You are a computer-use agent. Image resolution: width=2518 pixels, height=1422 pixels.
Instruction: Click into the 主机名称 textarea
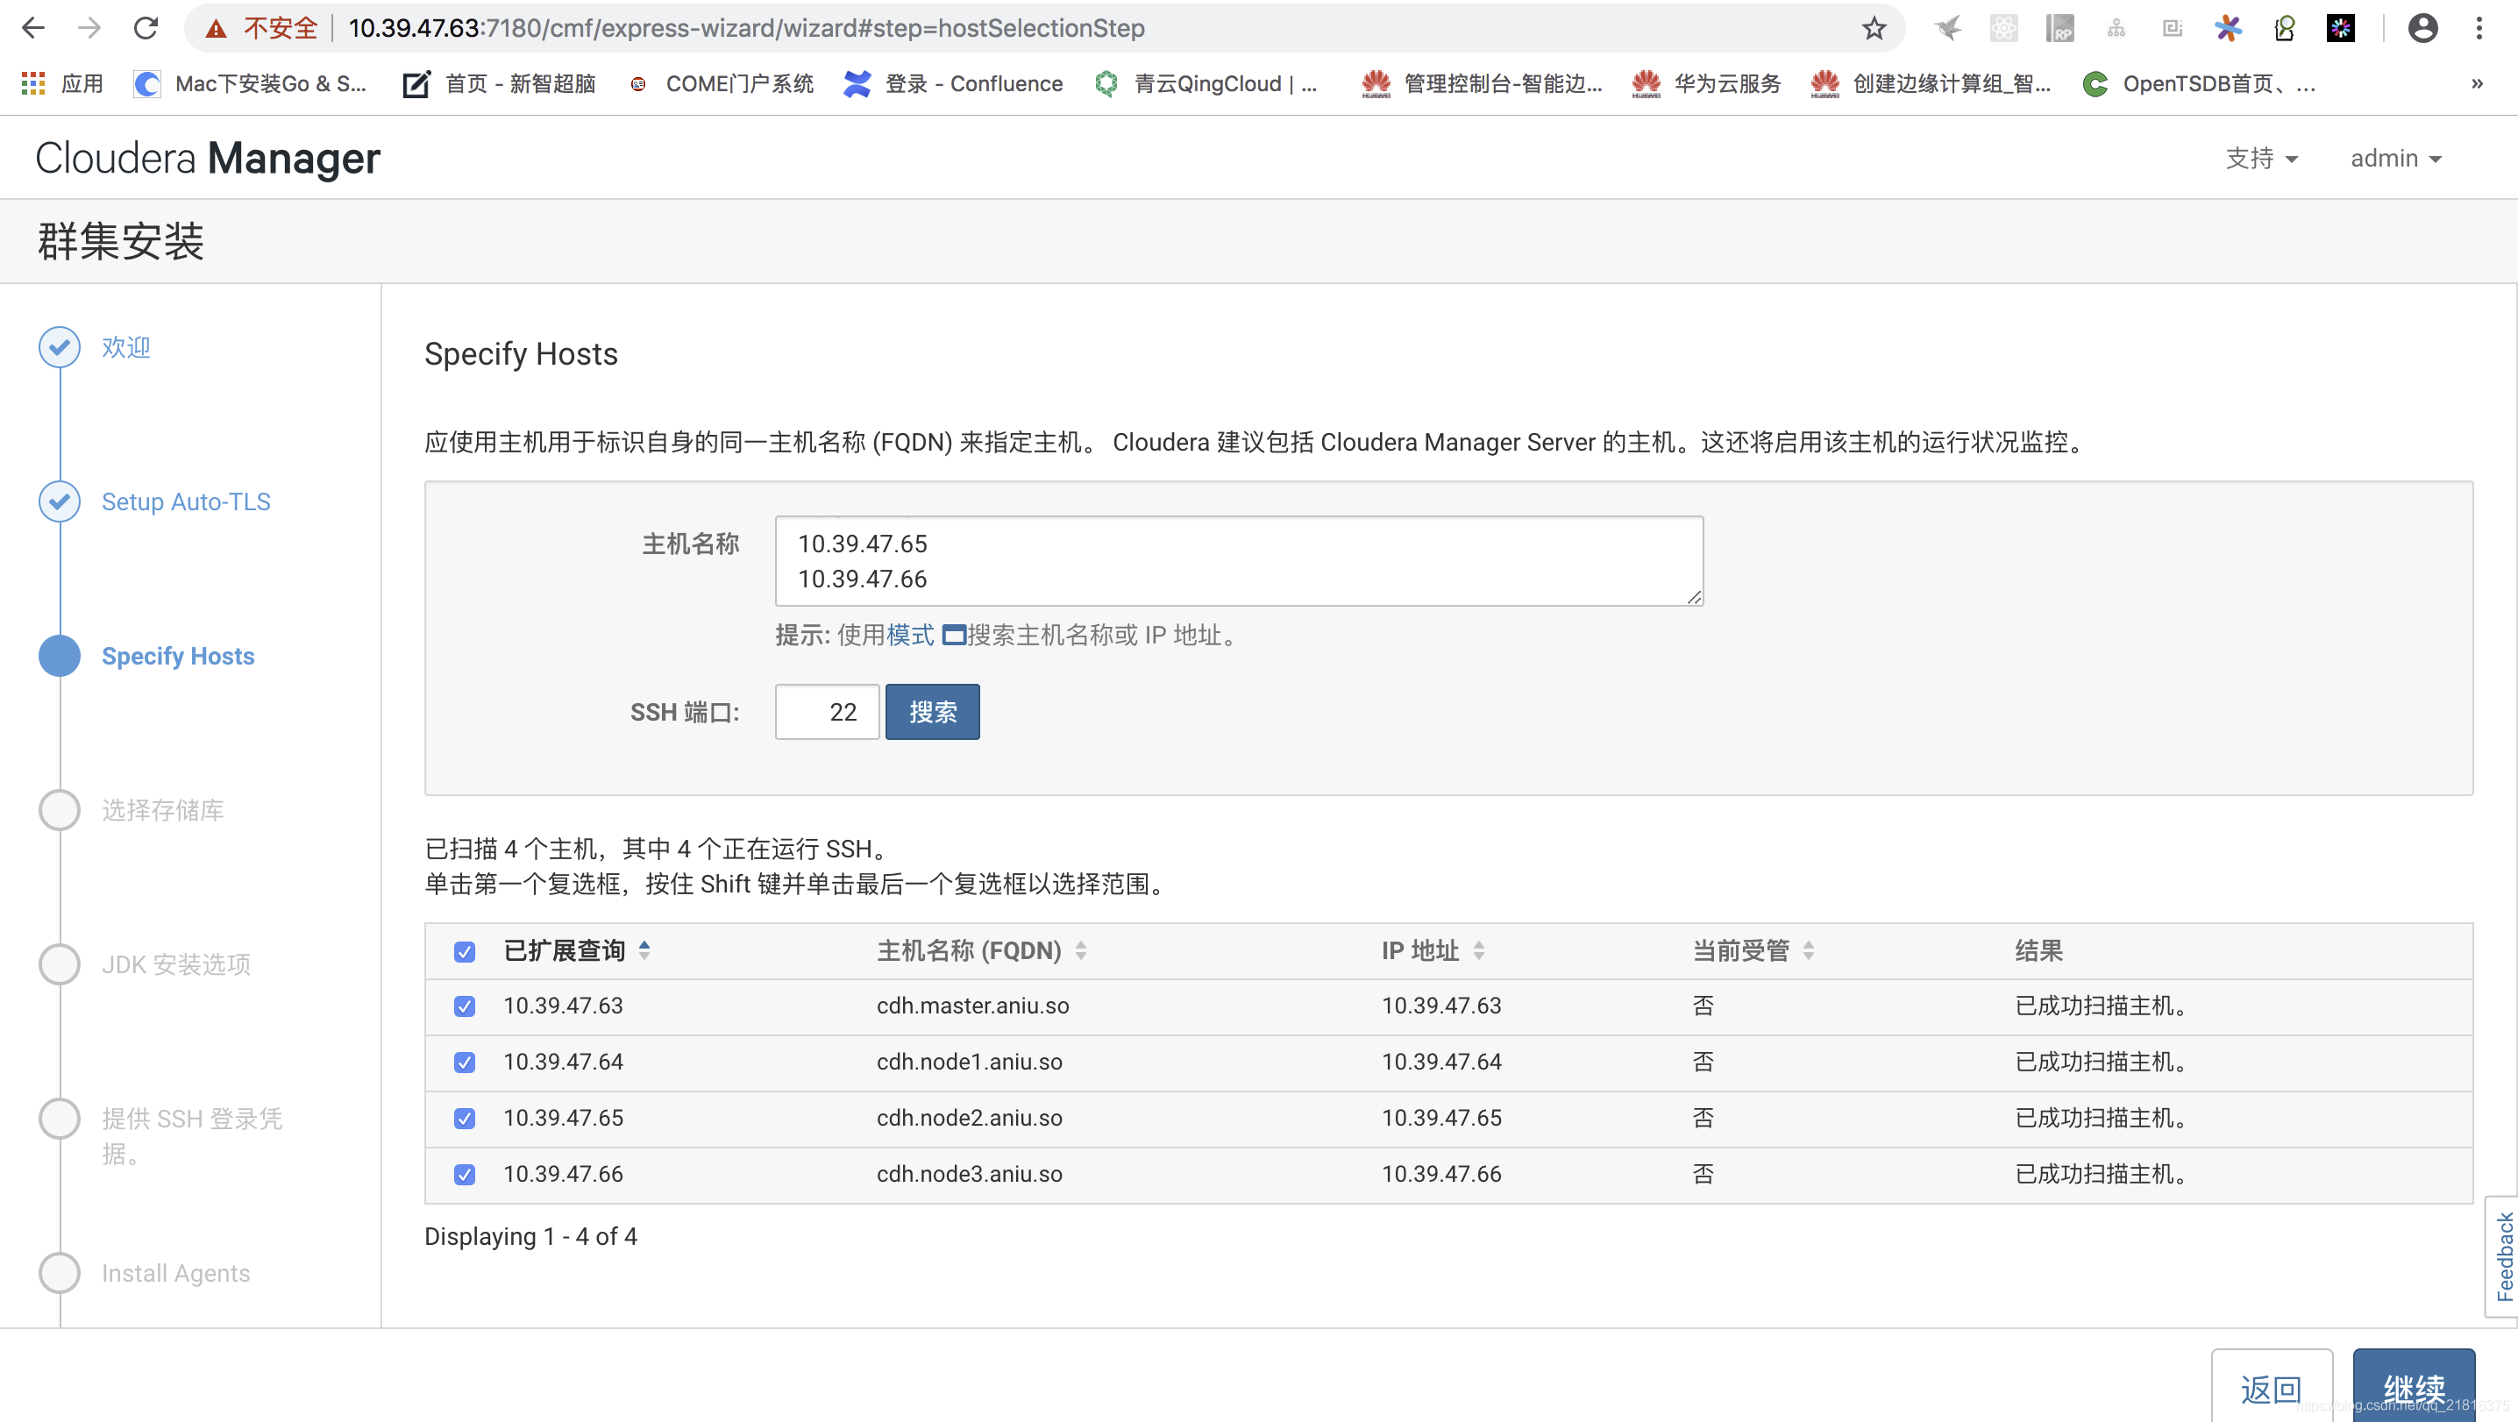coord(1239,561)
